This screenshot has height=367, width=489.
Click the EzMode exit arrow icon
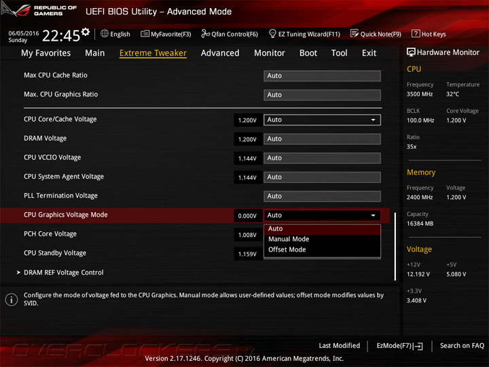pos(418,346)
